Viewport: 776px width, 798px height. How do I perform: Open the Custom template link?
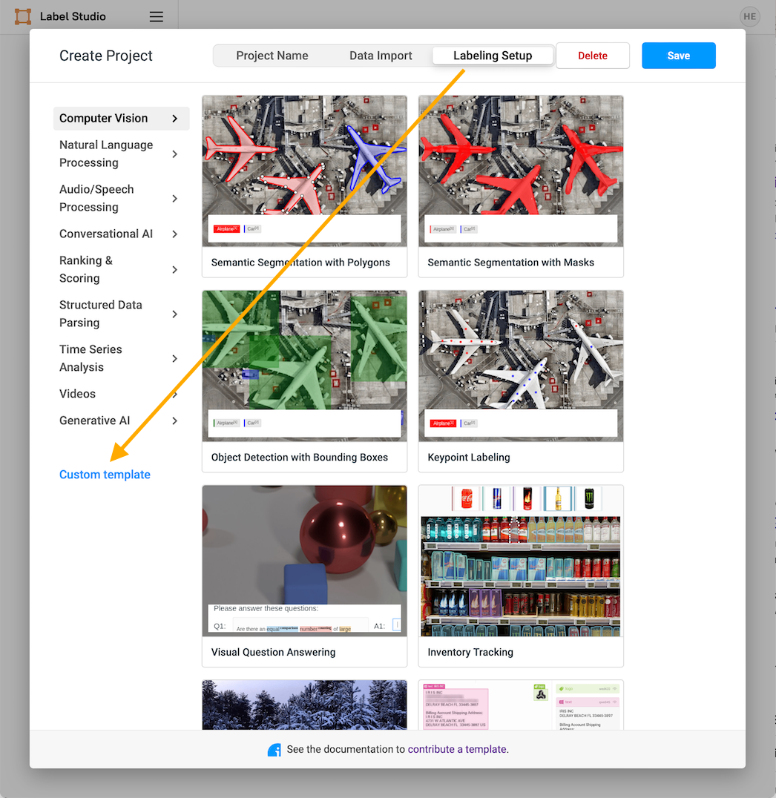(105, 475)
